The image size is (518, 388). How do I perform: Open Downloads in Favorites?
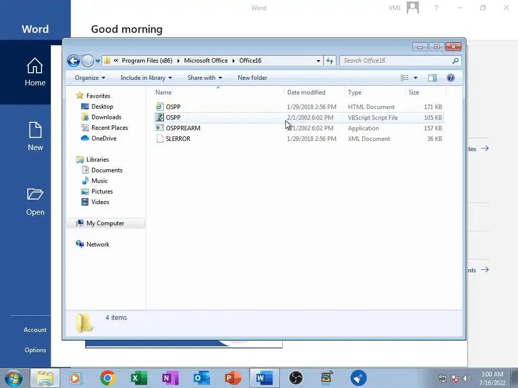(x=106, y=117)
